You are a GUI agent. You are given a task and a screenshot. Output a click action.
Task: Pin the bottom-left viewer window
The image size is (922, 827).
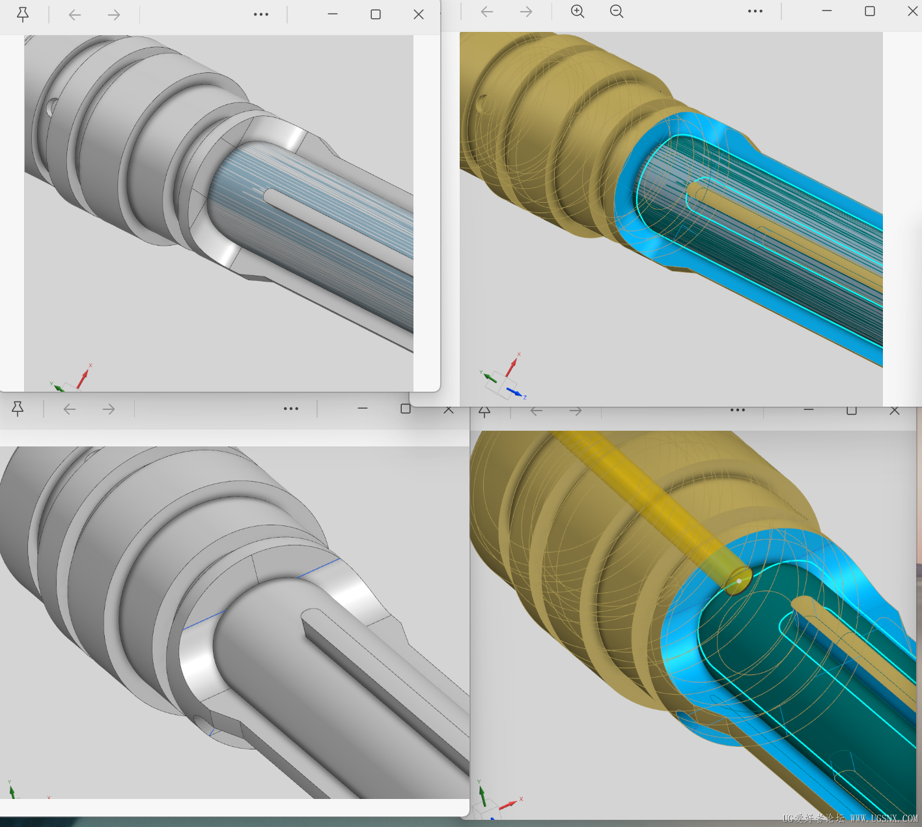18,409
